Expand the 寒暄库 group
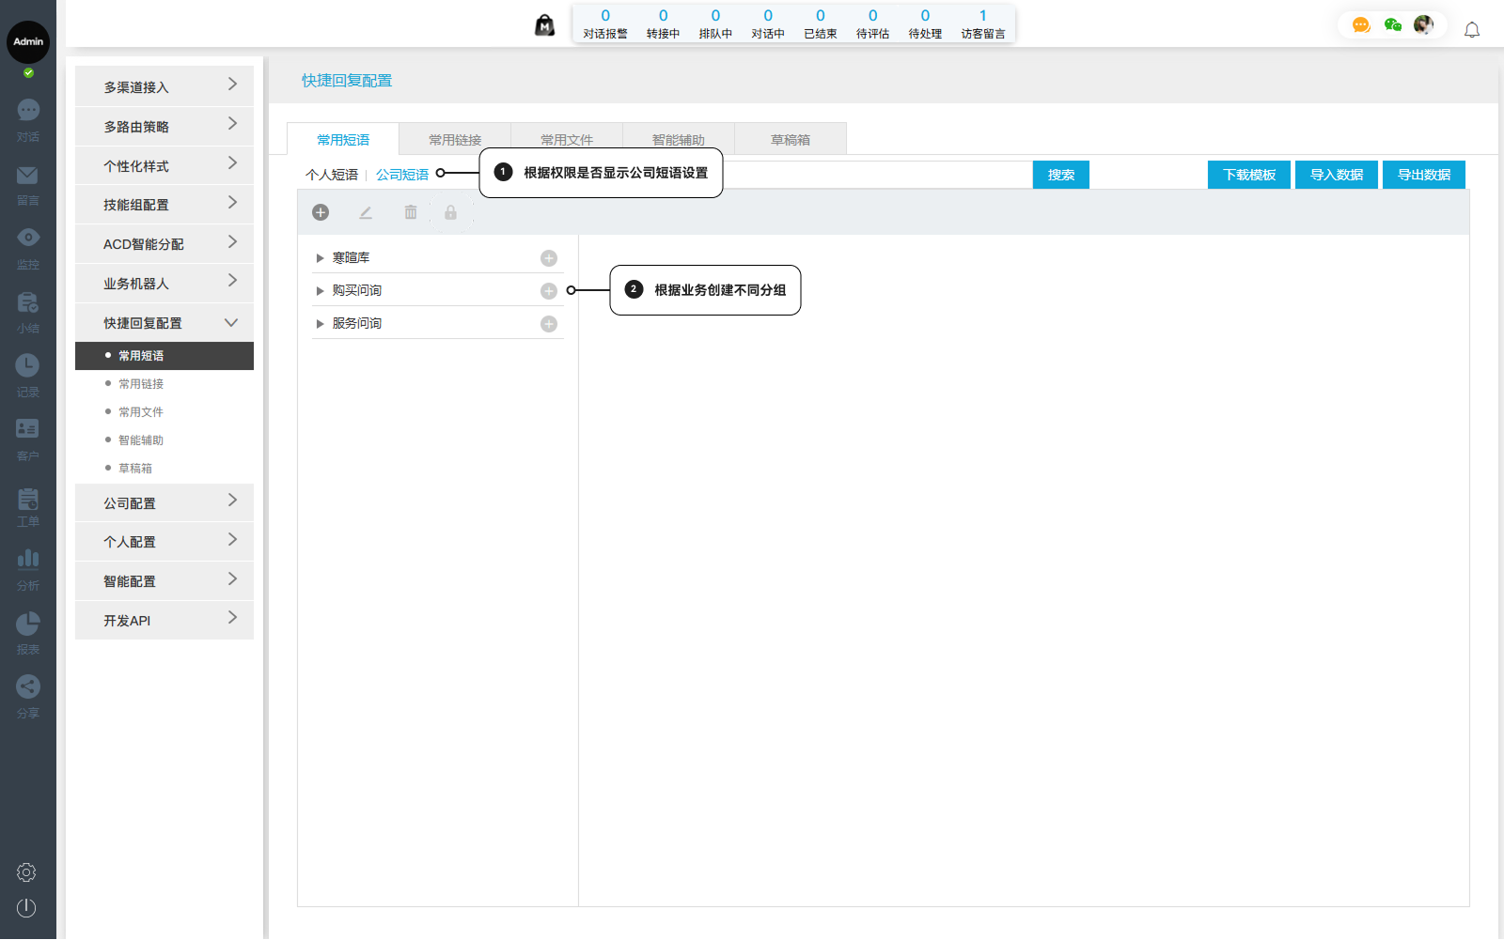This screenshot has height=940, width=1504. click(320, 258)
